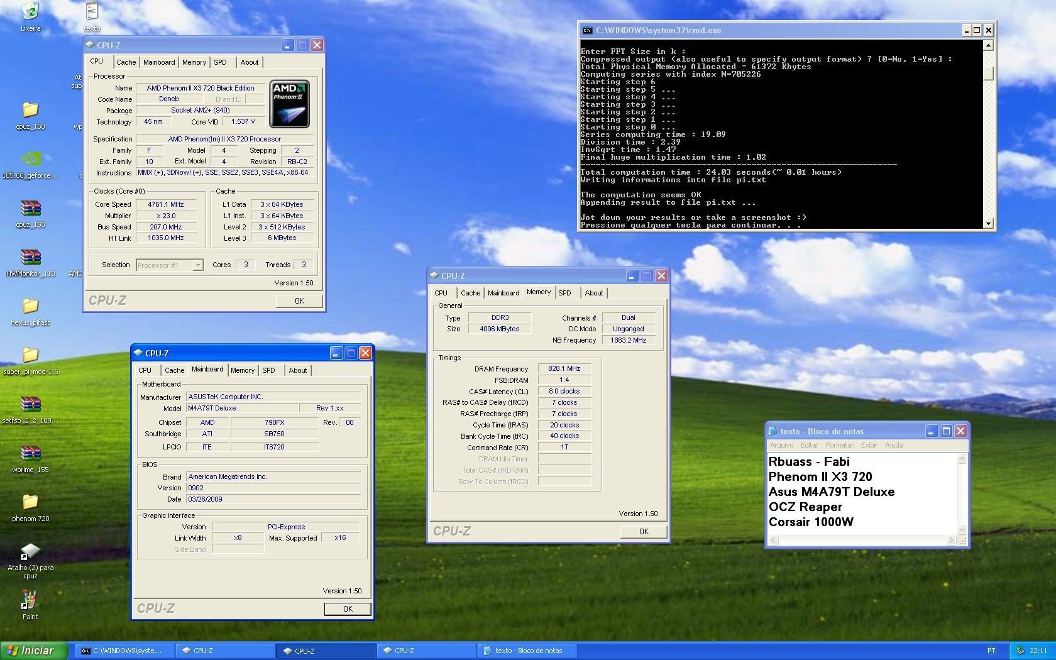
Task: Click Notepad horizontal scrollbar right arrow
Action: 951,541
